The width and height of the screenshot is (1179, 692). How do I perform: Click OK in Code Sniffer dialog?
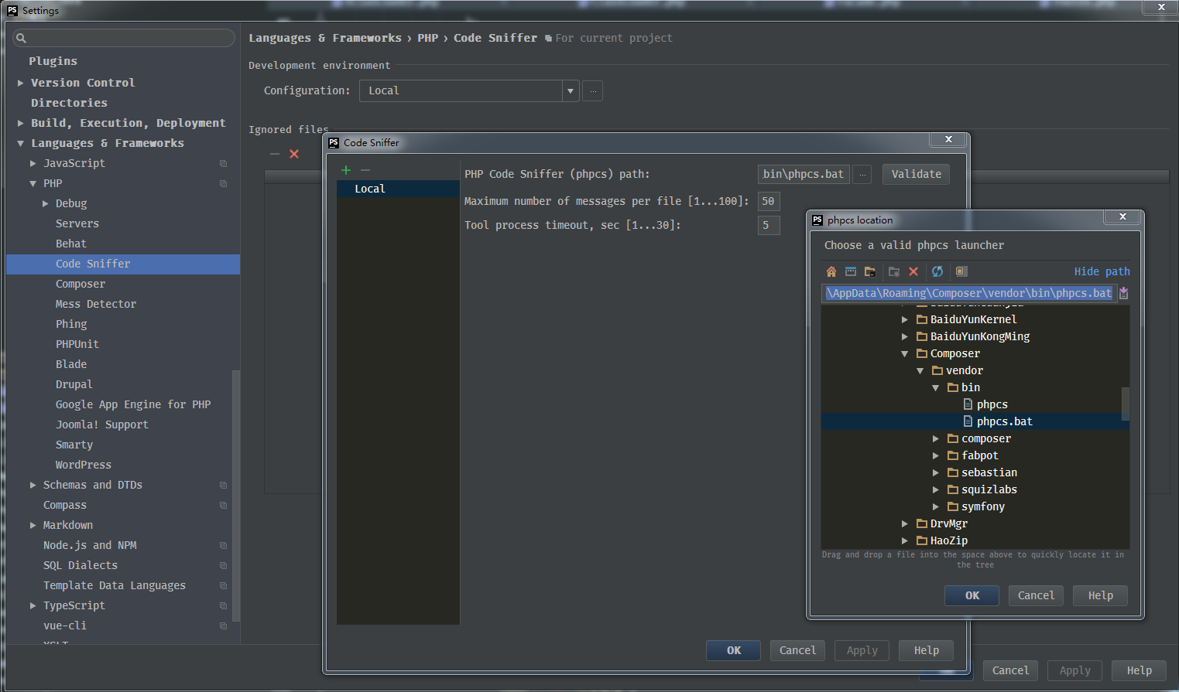pos(734,650)
